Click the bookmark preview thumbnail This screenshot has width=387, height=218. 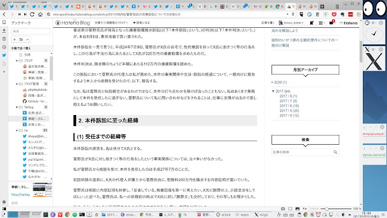42,190
